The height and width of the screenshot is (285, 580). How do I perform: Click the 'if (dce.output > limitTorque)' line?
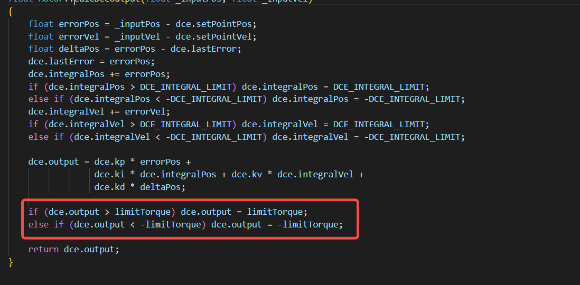click(168, 212)
